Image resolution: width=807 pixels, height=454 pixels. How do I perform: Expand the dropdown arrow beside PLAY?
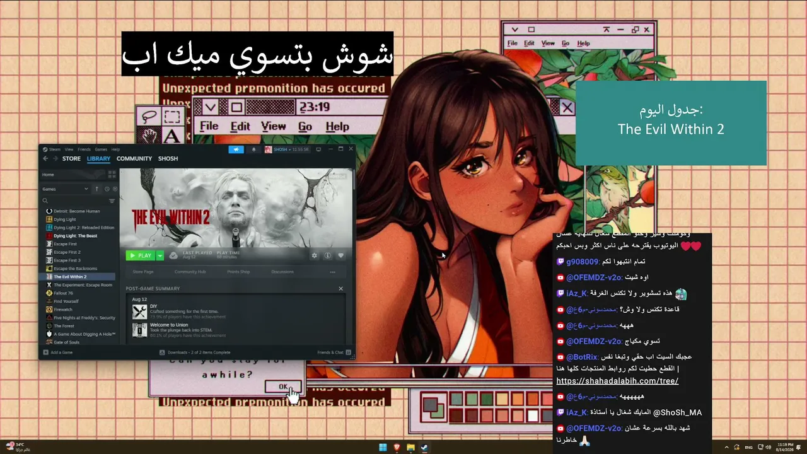click(x=160, y=255)
